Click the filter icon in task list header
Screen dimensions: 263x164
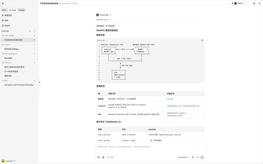34,31
